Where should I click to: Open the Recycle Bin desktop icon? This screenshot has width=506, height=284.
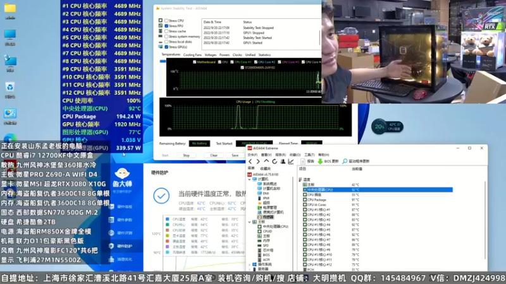pyautogui.click(x=10, y=87)
